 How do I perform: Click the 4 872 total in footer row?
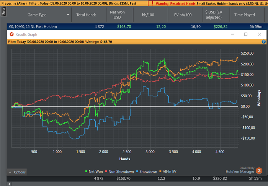coord(99,178)
